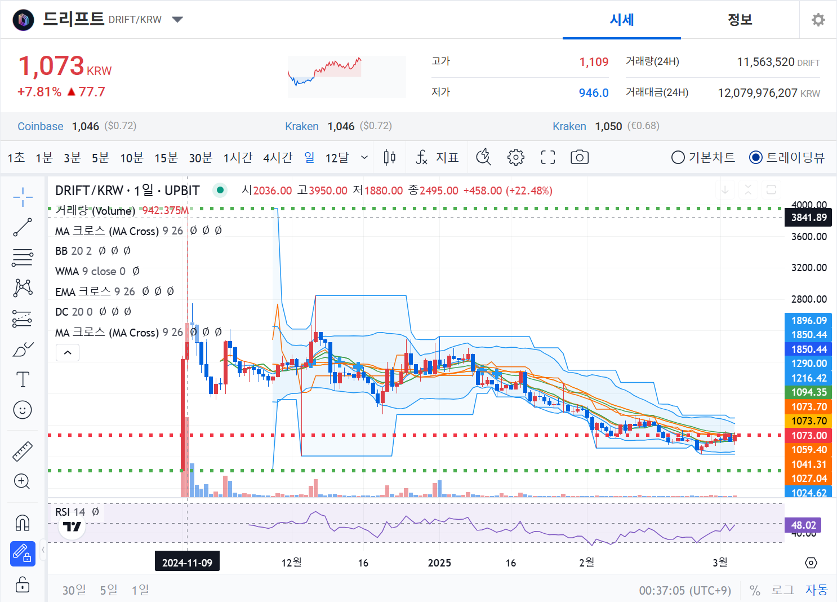Viewport: 837px width, 602px height.
Task: Select the BB 20 2 indicator legend
Action: coord(73,251)
